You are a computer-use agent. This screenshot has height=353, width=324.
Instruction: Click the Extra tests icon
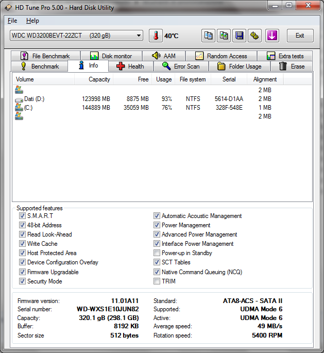pos(271,56)
